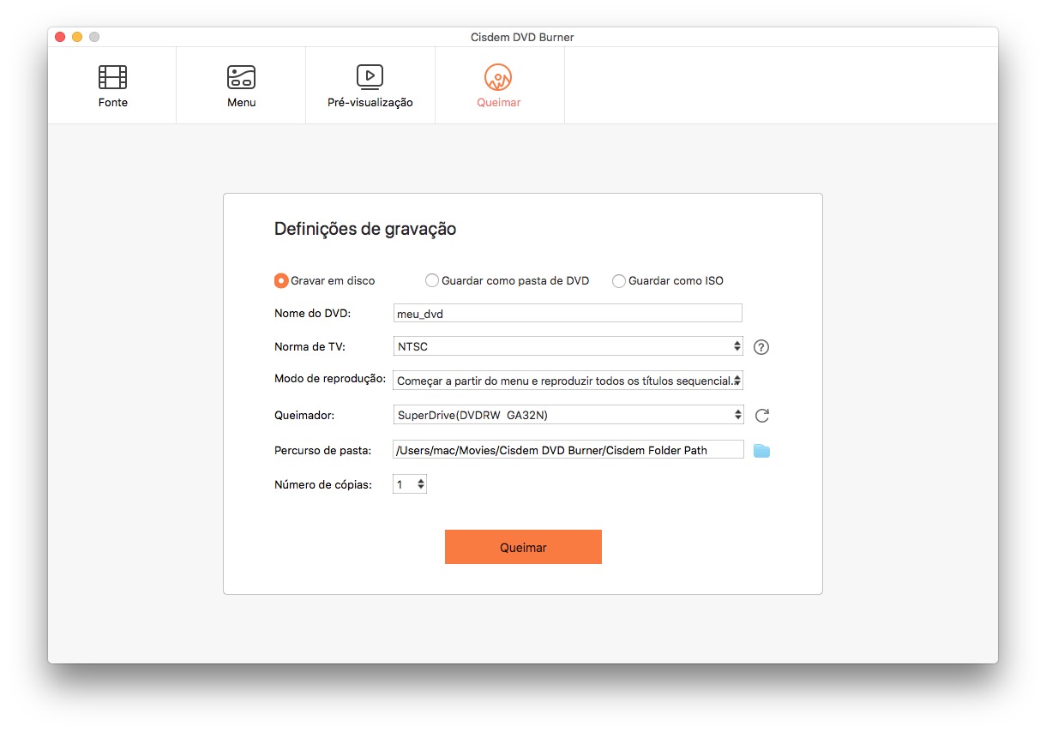
Task: Choose Guardar como pasta de DVD
Action: tap(432, 280)
